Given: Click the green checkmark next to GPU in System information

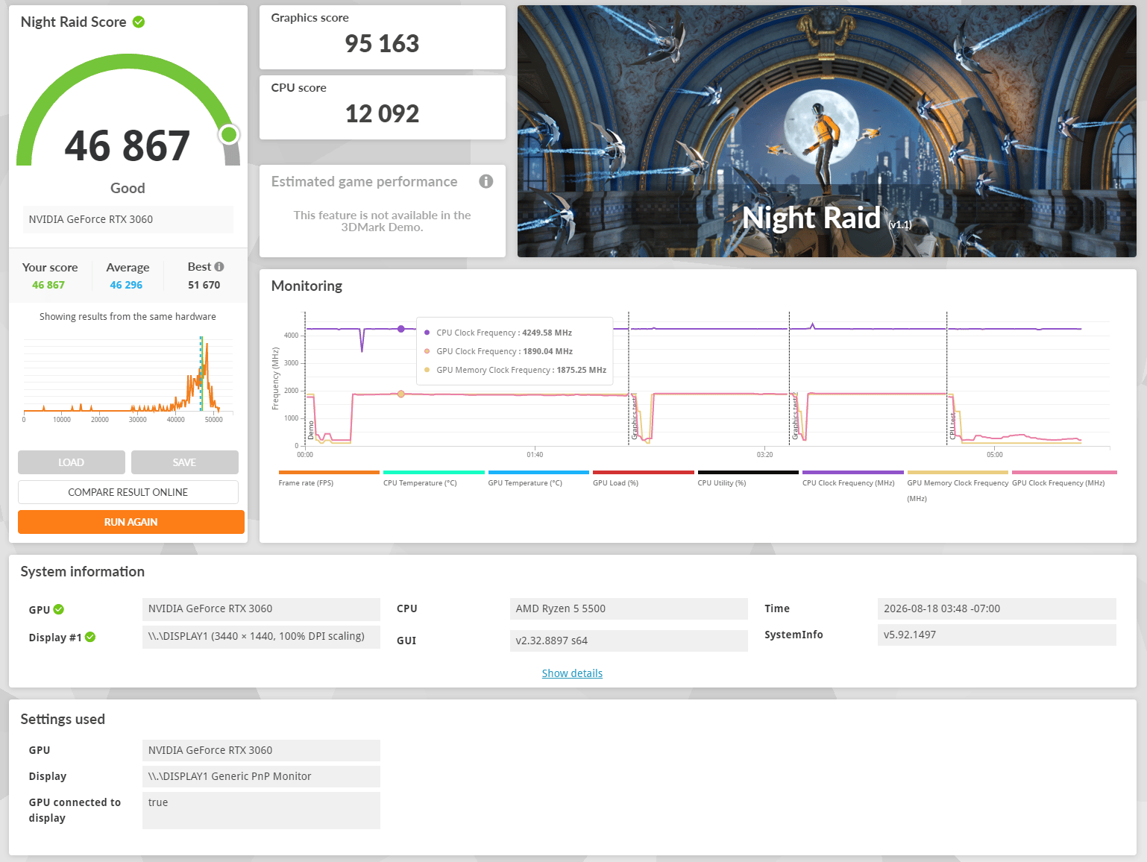Looking at the screenshot, I should [59, 609].
